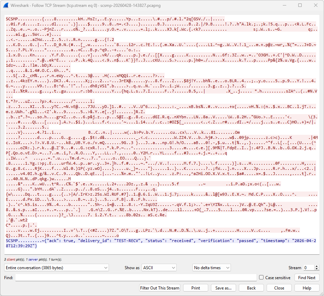
Task: Open the Show as ASCII dropdown
Action: (x=159, y=268)
